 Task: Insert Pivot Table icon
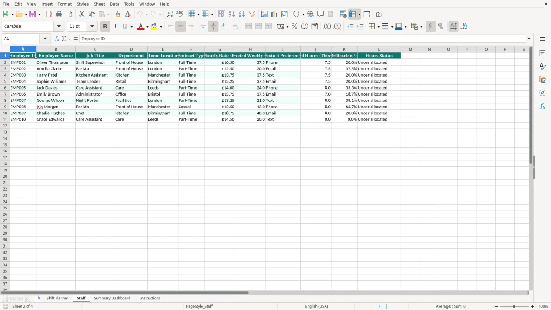point(285,14)
